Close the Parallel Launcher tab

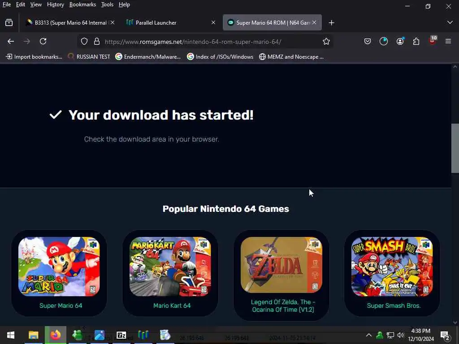coord(213,22)
